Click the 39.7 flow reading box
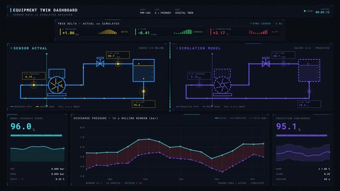340x191 pixels. click(118, 55)
